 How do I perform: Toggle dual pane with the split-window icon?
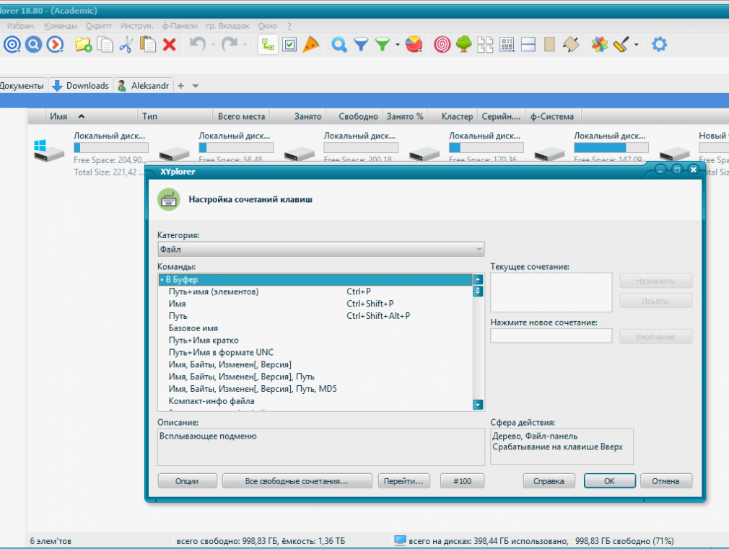coord(528,45)
